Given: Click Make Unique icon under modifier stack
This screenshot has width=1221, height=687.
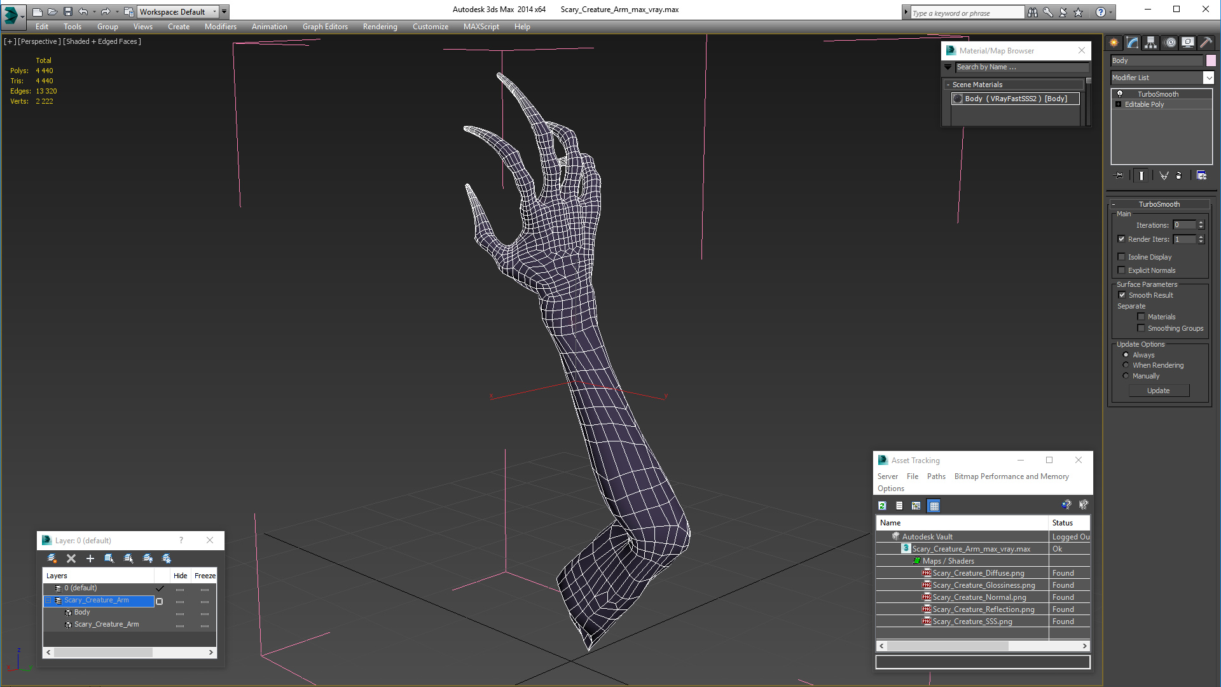Looking at the screenshot, I should tap(1164, 176).
